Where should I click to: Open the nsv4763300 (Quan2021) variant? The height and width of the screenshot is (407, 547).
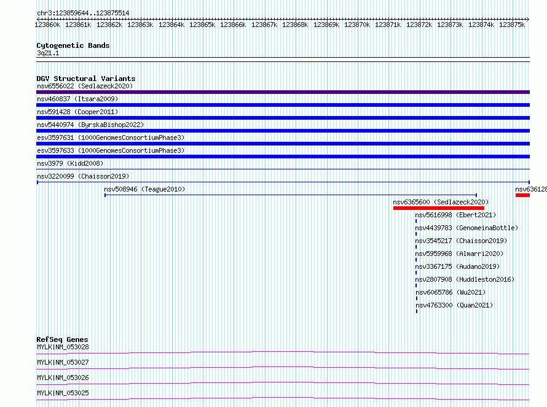click(x=454, y=305)
